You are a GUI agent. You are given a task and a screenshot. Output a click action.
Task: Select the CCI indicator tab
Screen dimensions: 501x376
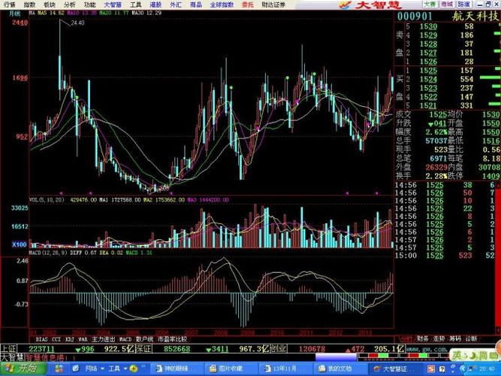[56, 339]
